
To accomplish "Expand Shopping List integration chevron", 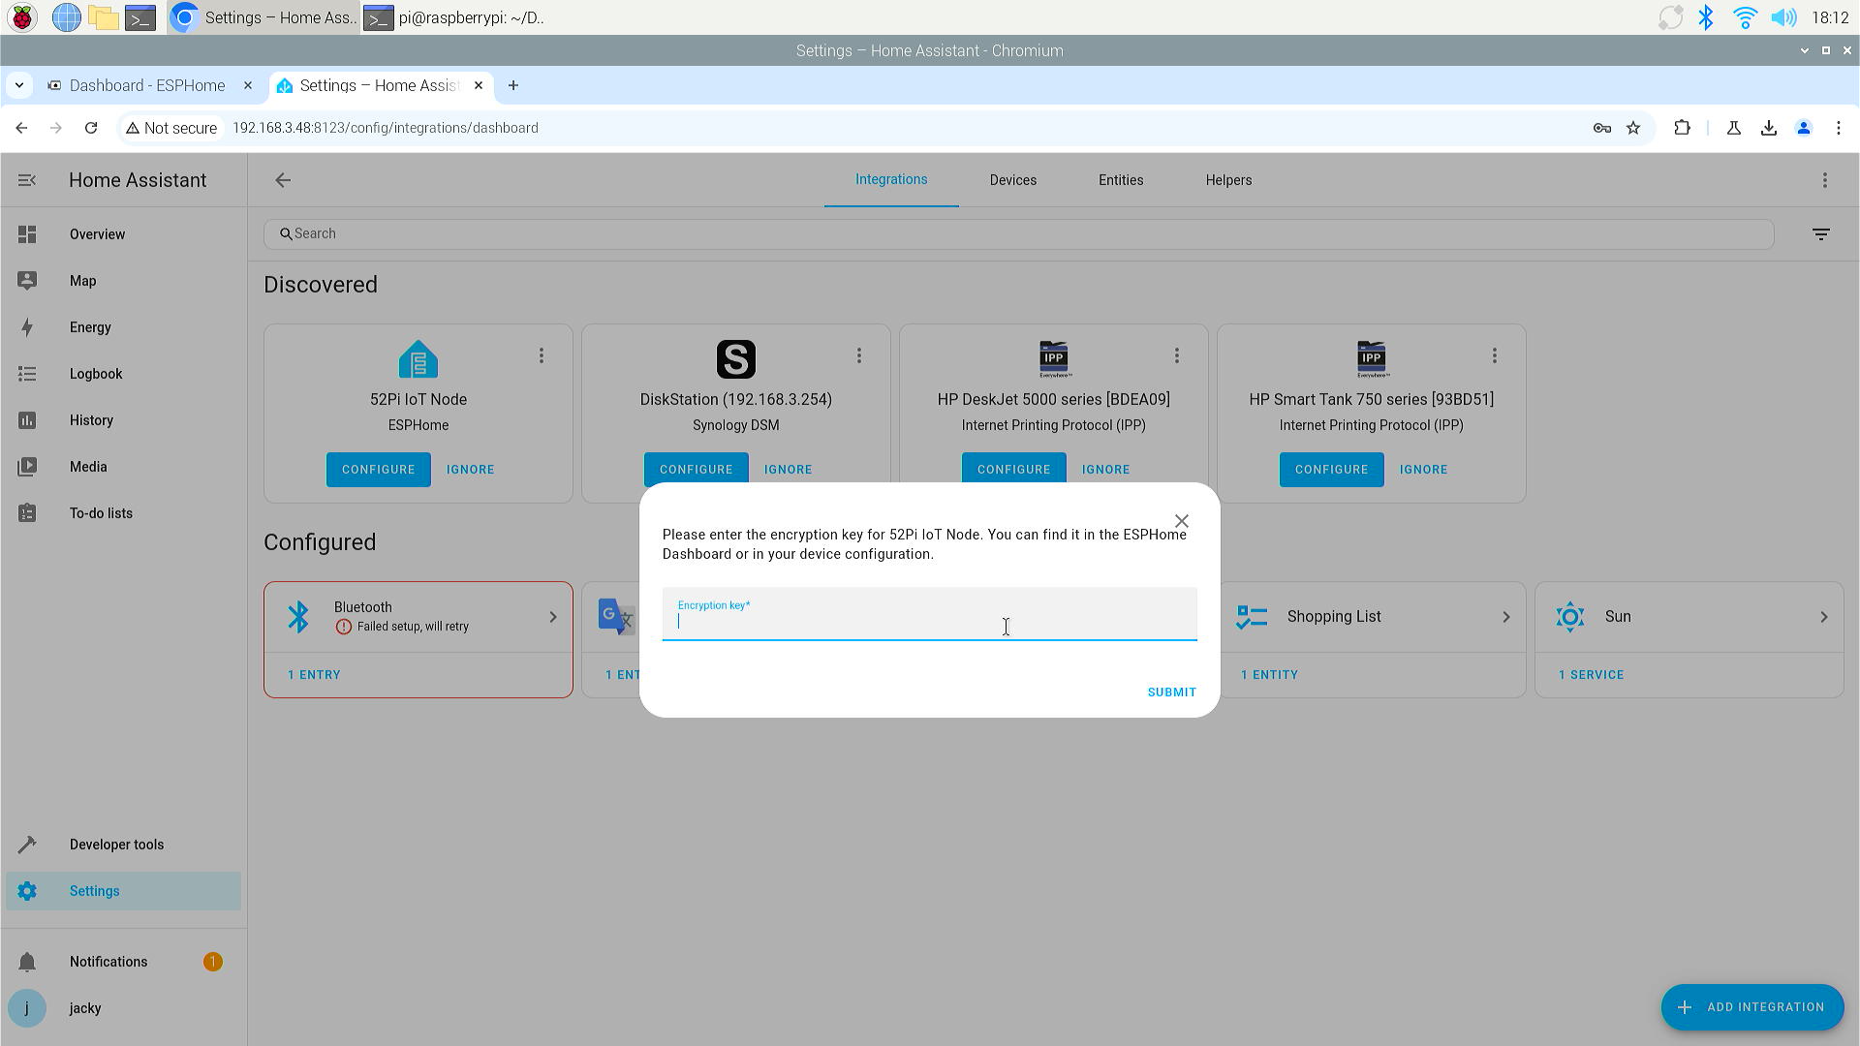I will [x=1505, y=617].
